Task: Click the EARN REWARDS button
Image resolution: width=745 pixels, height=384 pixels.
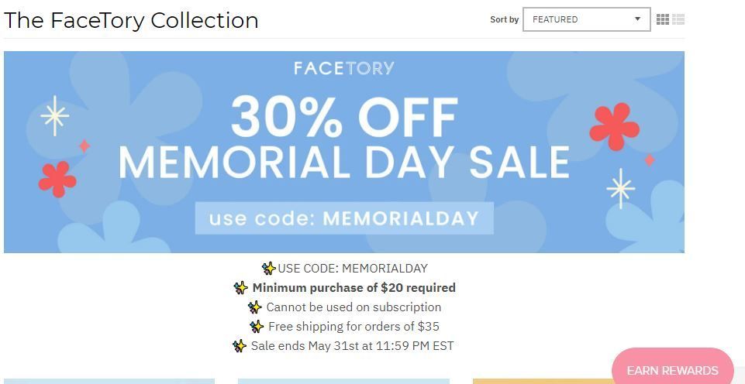Action: (x=672, y=370)
